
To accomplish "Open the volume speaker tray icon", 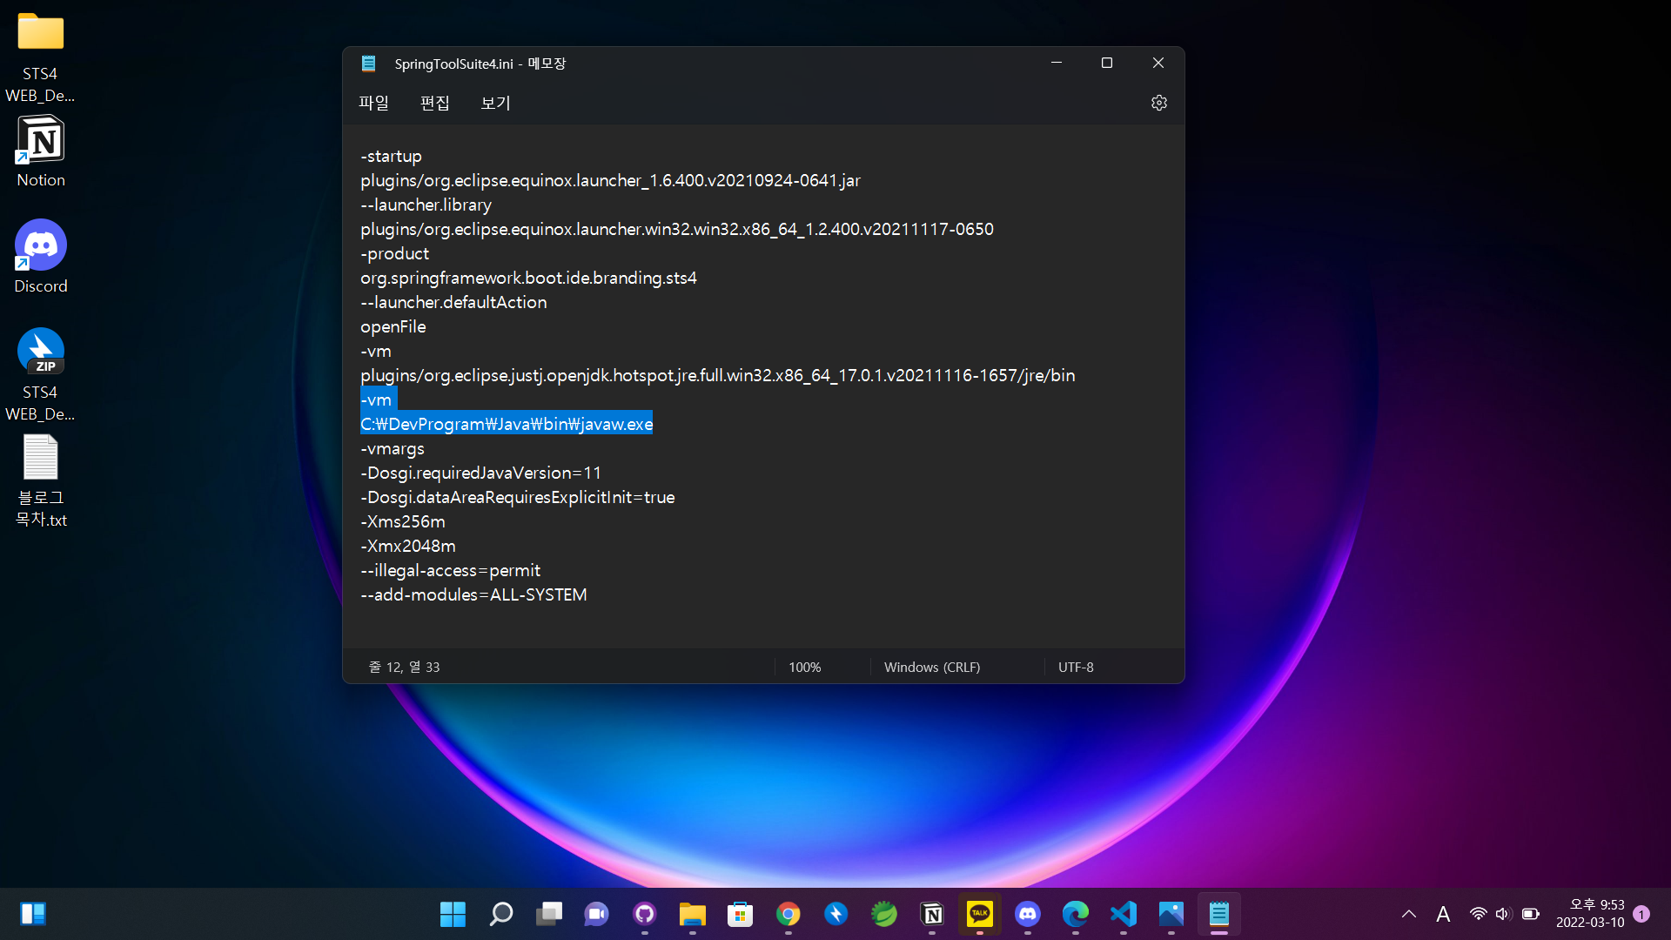I will (x=1503, y=914).
